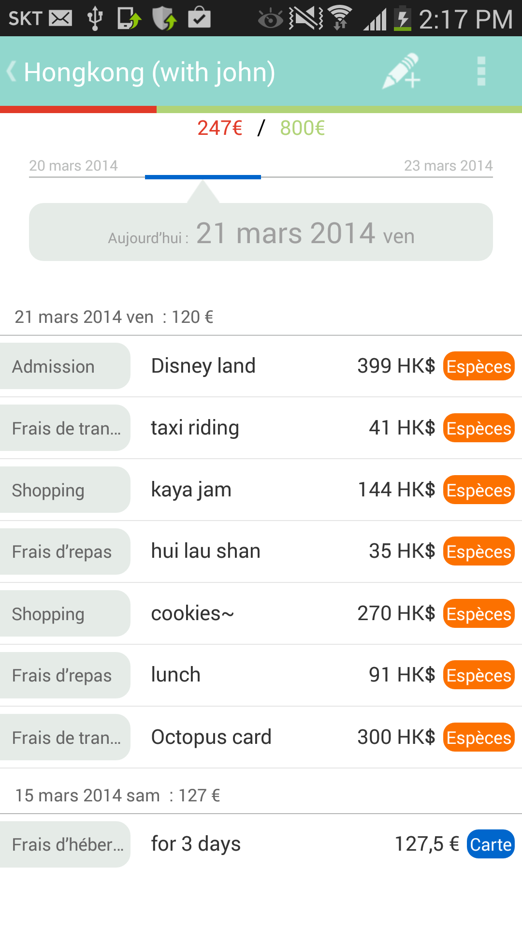The height and width of the screenshot is (928, 522).
Task: Tap the security shield status icon
Action: click(164, 18)
